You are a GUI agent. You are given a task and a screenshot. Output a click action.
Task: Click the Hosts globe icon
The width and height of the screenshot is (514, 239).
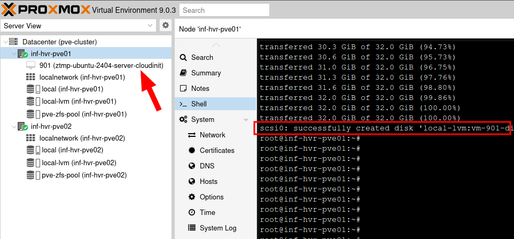[x=192, y=181]
